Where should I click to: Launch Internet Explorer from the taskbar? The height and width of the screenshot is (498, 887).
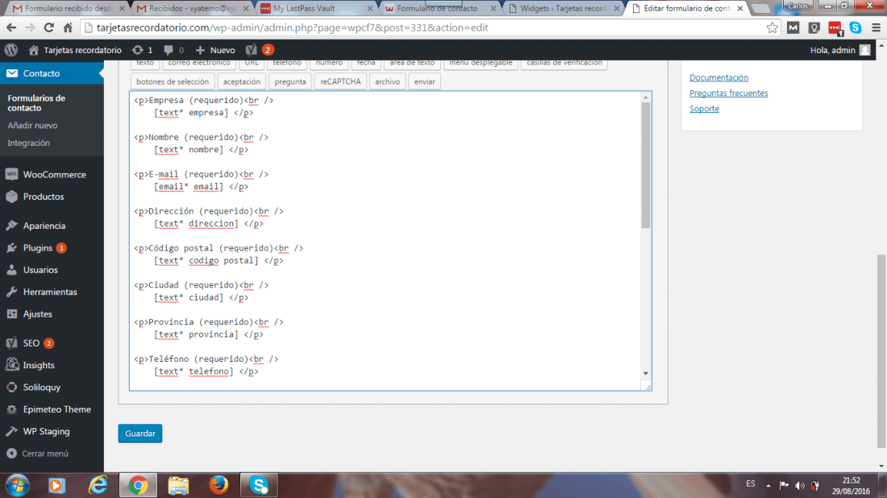tap(98, 485)
